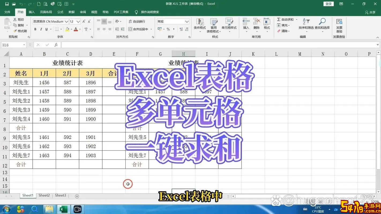The width and height of the screenshot is (381, 214).
Task: Toggle Bold formatting
Action: [35, 29]
